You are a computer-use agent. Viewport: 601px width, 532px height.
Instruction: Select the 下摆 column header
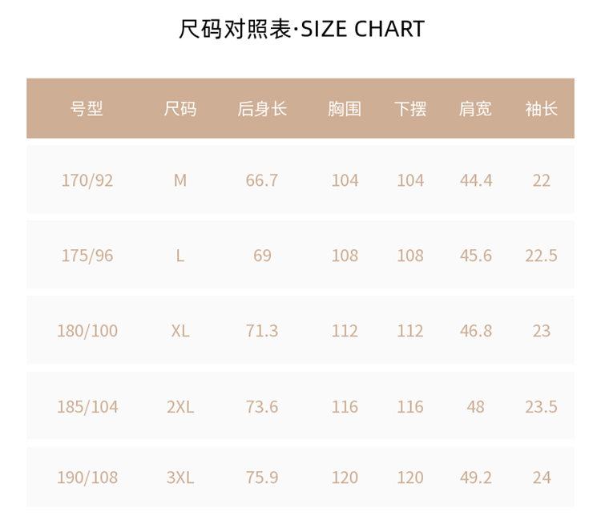(410, 109)
